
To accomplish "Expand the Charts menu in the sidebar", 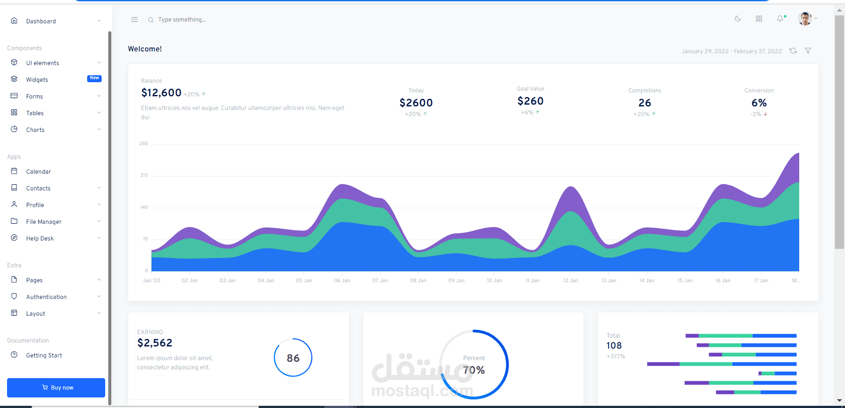I will pyautogui.click(x=35, y=130).
